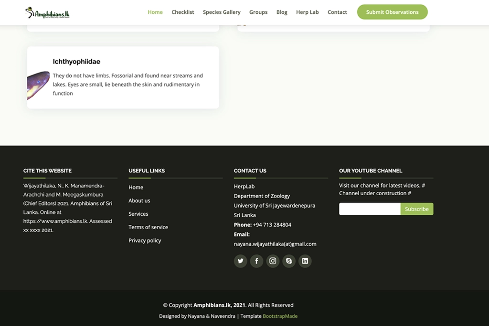
Task: Open Contact in the navigation bar
Action: pos(337,12)
